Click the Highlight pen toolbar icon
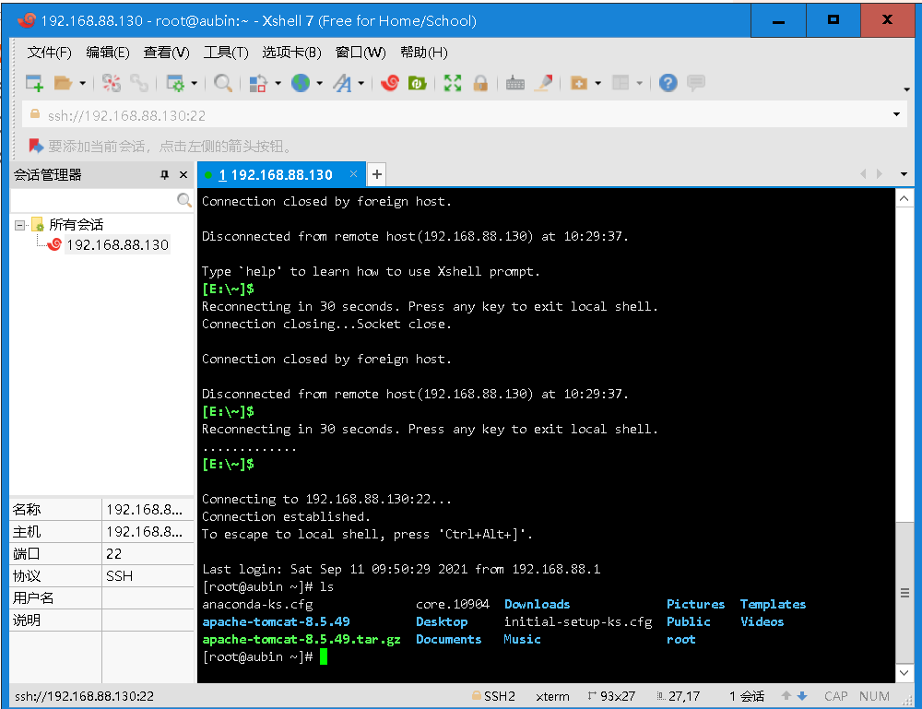 pos(544,83)
